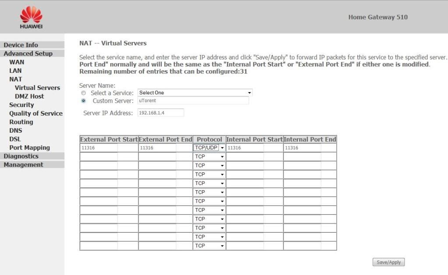This screenshot has width=448, height=275.
Task: Select the 'Select a Service' radio button
Action: tap(84, 93)
